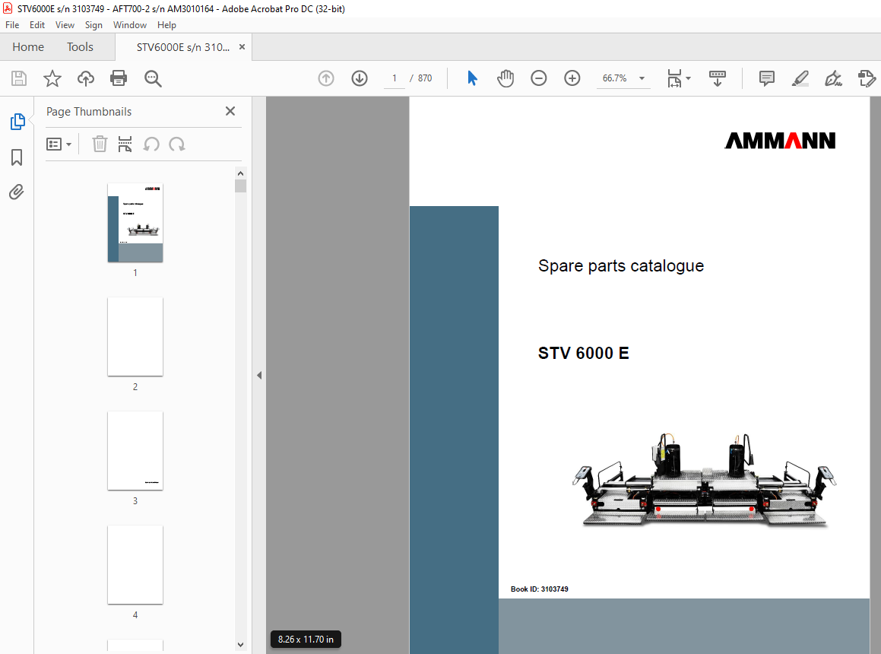Expand fit page options arrow
Viewport: 881px width, 654px height.
[x=688, y=78]
